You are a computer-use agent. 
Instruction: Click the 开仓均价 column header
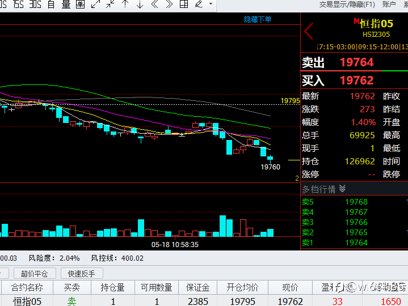pos(242,287)
